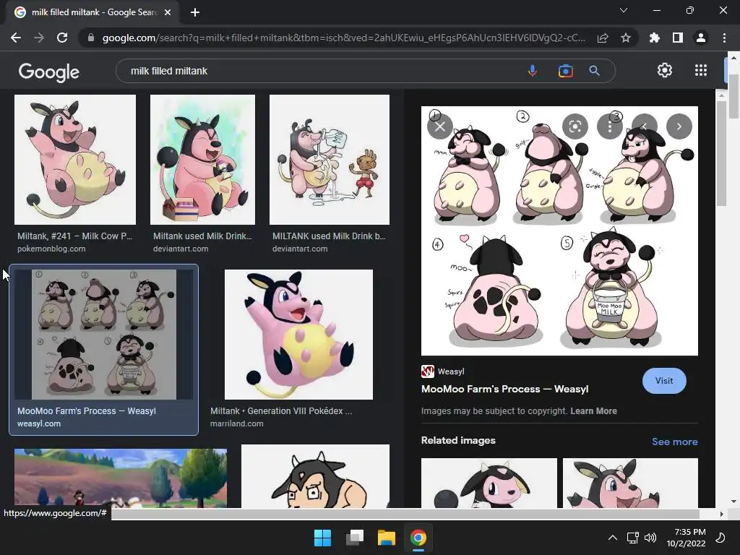Search inside image with the Lens icon
The height and width of the screenshot is (555, 740).
coord(575,126)
